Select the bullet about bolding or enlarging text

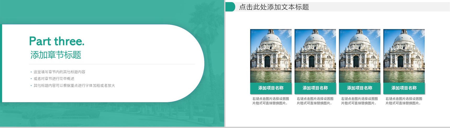pos(74,85)
